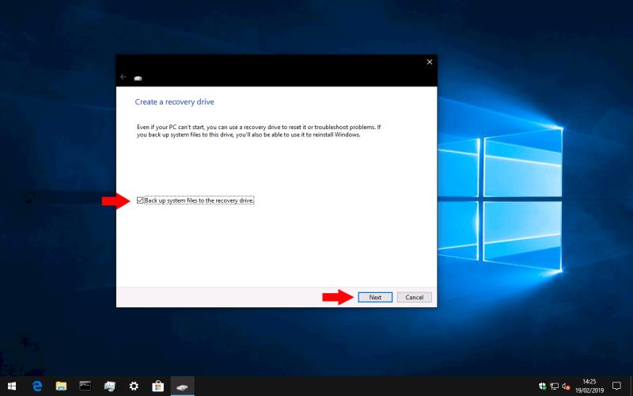Click the Create a recovery drive heading
The image size is (633, 396).
point(174,102)
